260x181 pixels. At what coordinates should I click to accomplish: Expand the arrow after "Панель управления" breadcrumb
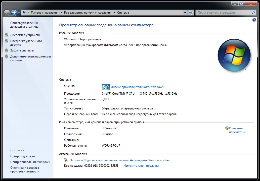tap(61, 13)
